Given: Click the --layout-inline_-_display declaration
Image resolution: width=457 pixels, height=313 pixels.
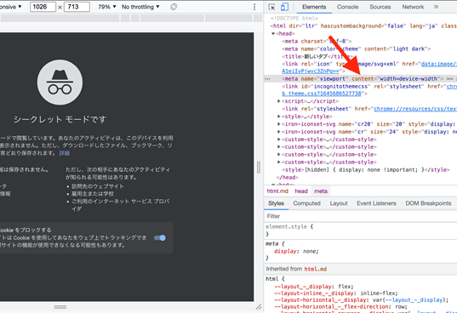Looking at the screenshot, I should 336,293.
